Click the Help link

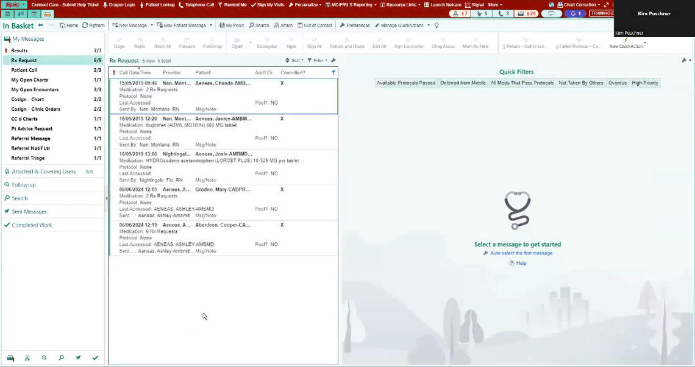click(521, 263)
